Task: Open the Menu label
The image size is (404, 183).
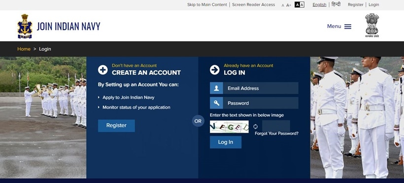Action: click(334, 26)
